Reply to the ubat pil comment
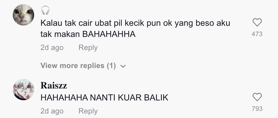278x118 pixels. [x=88, y=48]
